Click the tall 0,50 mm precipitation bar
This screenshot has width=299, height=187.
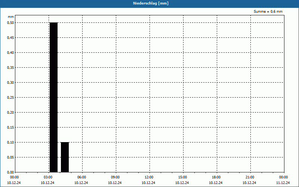[x=53, y=97]
